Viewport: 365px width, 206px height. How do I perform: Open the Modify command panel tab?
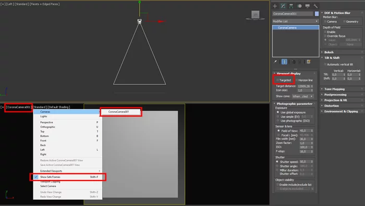tap(283, 6)
